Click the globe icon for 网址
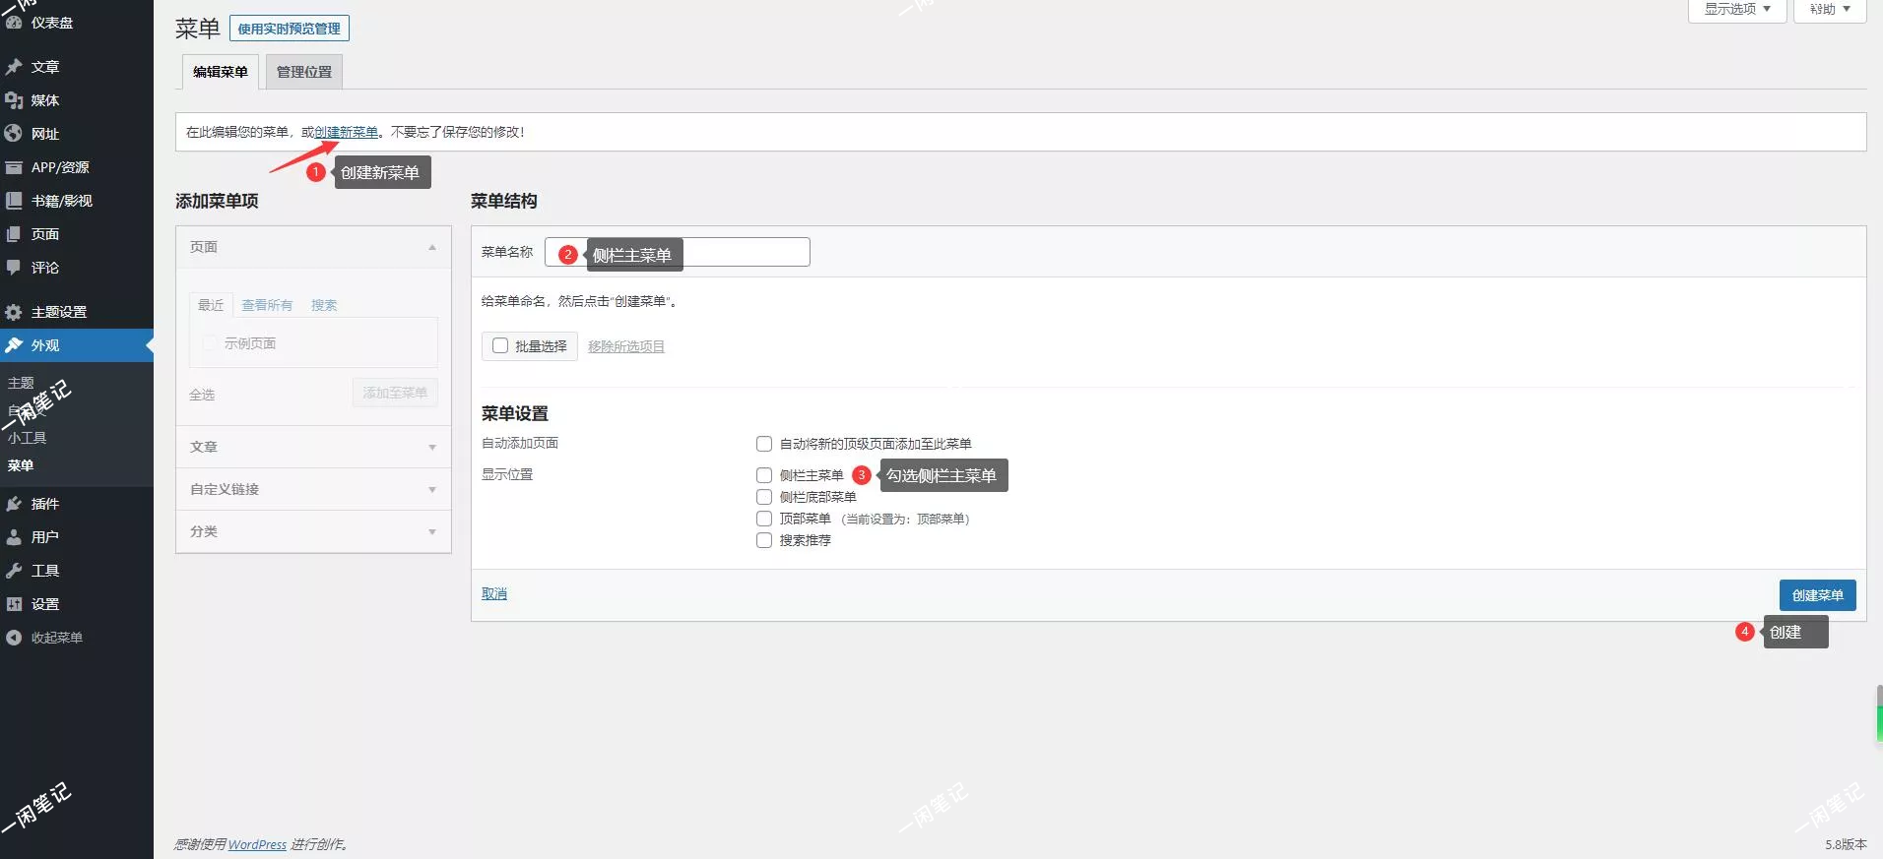 coord(14,134)
